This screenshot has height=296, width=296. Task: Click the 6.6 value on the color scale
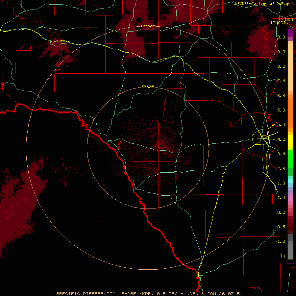click(x=281, y=95)
